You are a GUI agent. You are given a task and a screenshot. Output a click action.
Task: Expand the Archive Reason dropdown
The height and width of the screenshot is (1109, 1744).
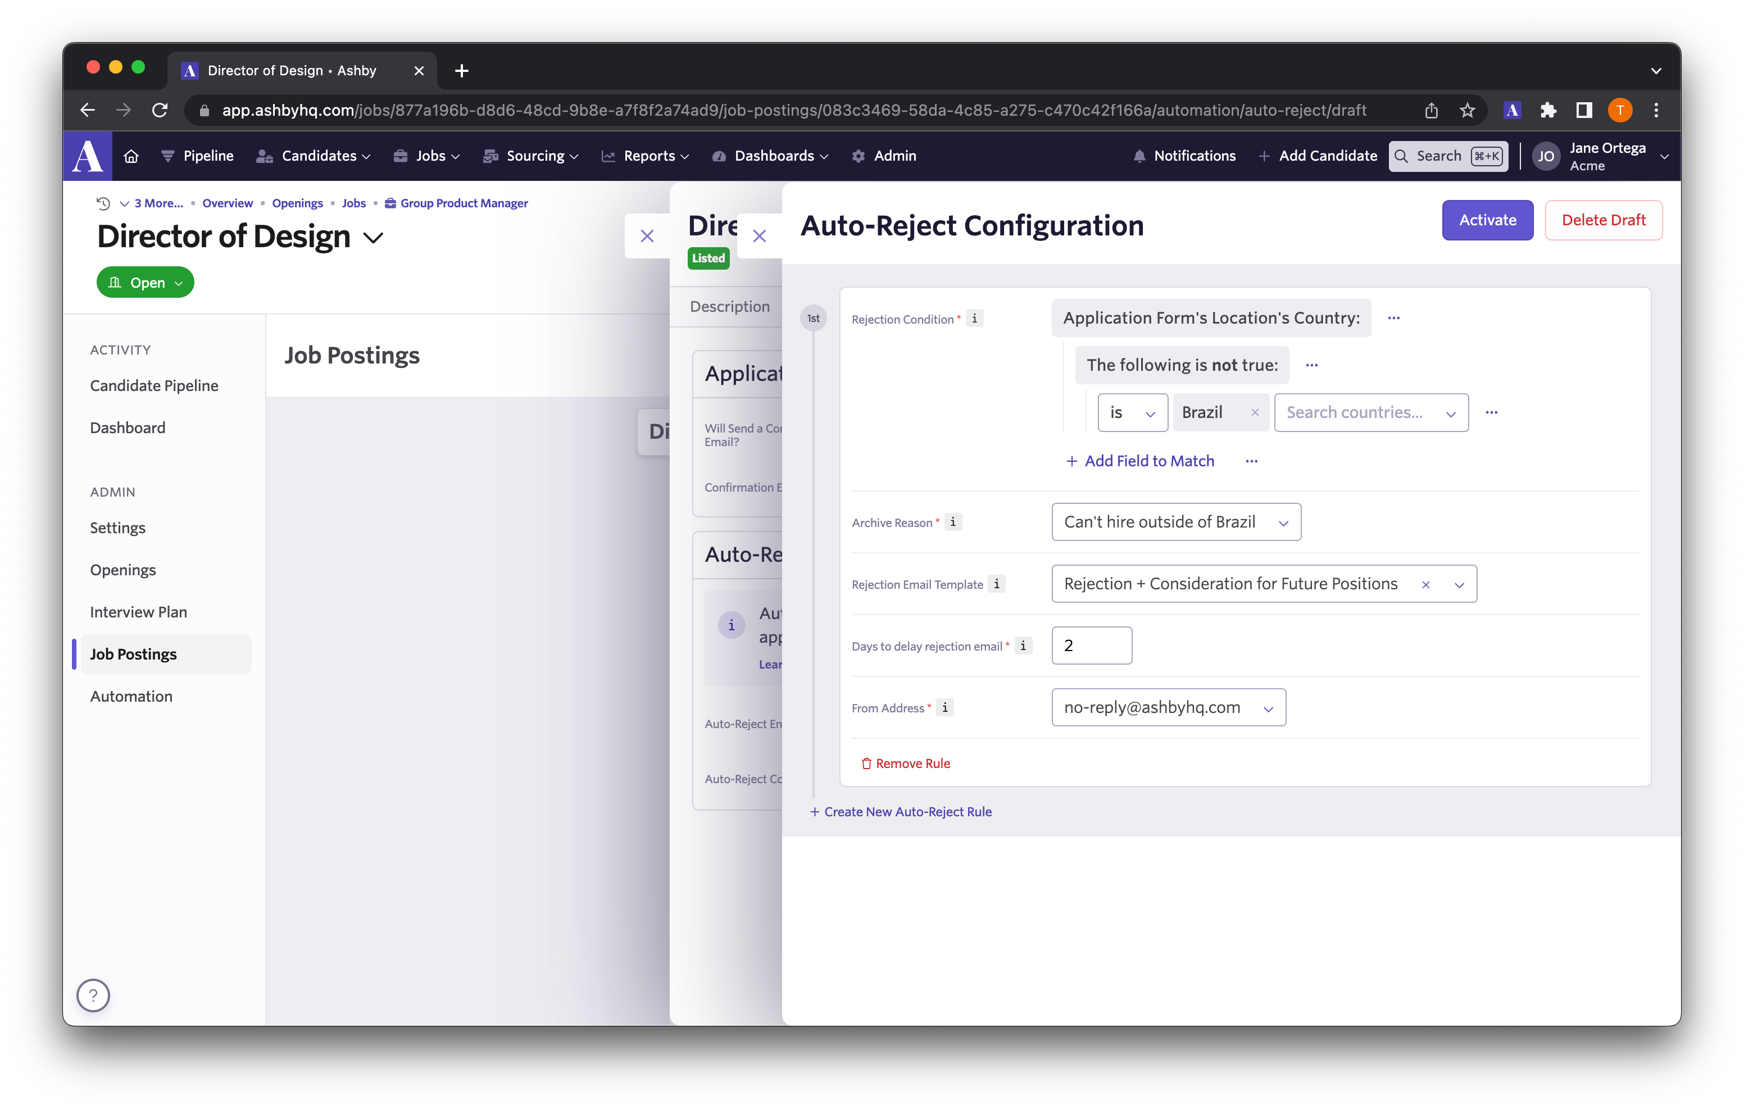tap(1175, 522)
